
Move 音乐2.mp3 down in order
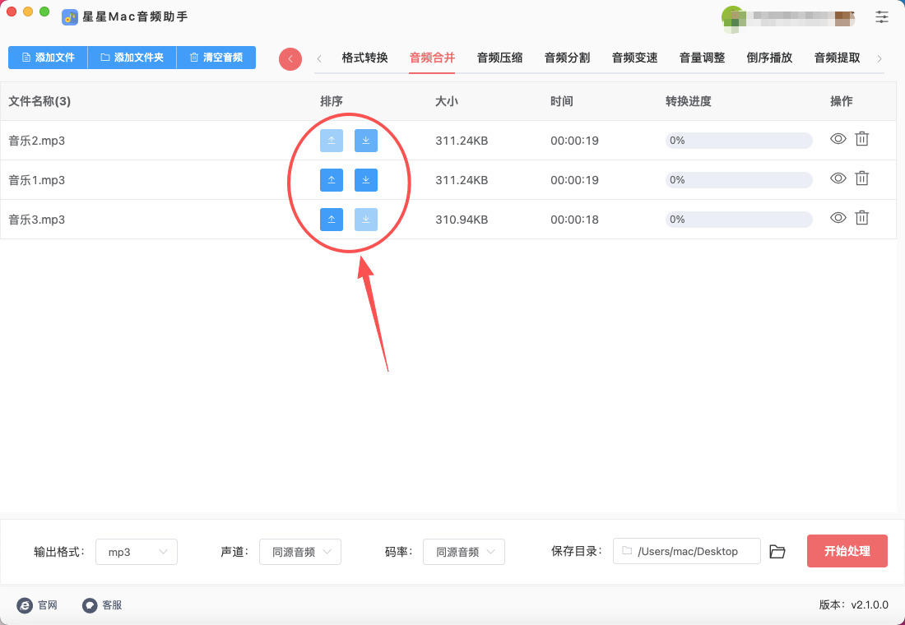[x=366, y=141]
